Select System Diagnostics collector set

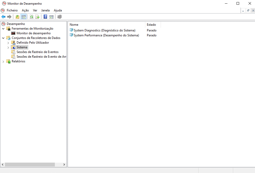[x=104, y=30]
